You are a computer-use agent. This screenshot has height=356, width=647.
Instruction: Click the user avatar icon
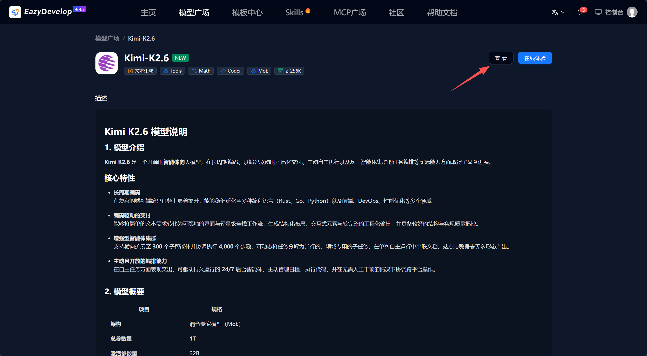point(632,12)
